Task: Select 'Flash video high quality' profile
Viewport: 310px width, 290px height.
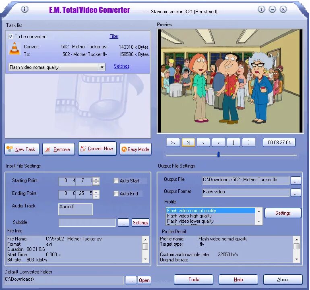Action: (x=211, y=216)
